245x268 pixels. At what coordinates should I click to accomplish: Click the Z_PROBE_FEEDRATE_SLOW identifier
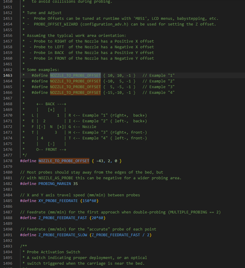click(63, 235)
